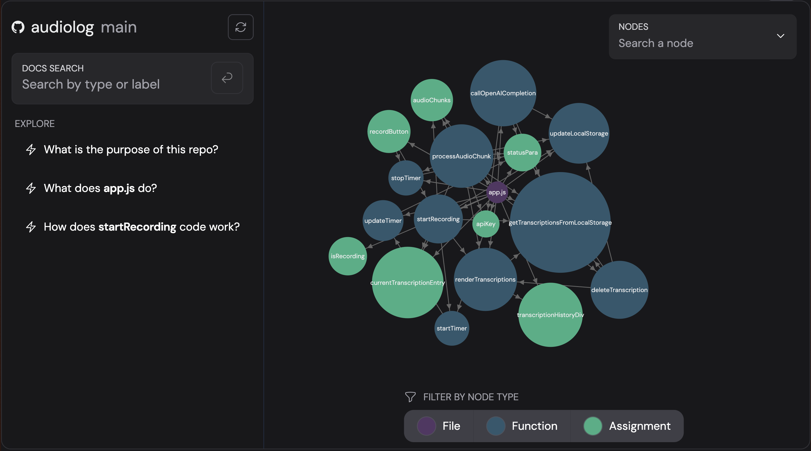Open 'What is the purpose of this repo?'
The height and width of the screenshot is (451, 811).
coord(131,149)
